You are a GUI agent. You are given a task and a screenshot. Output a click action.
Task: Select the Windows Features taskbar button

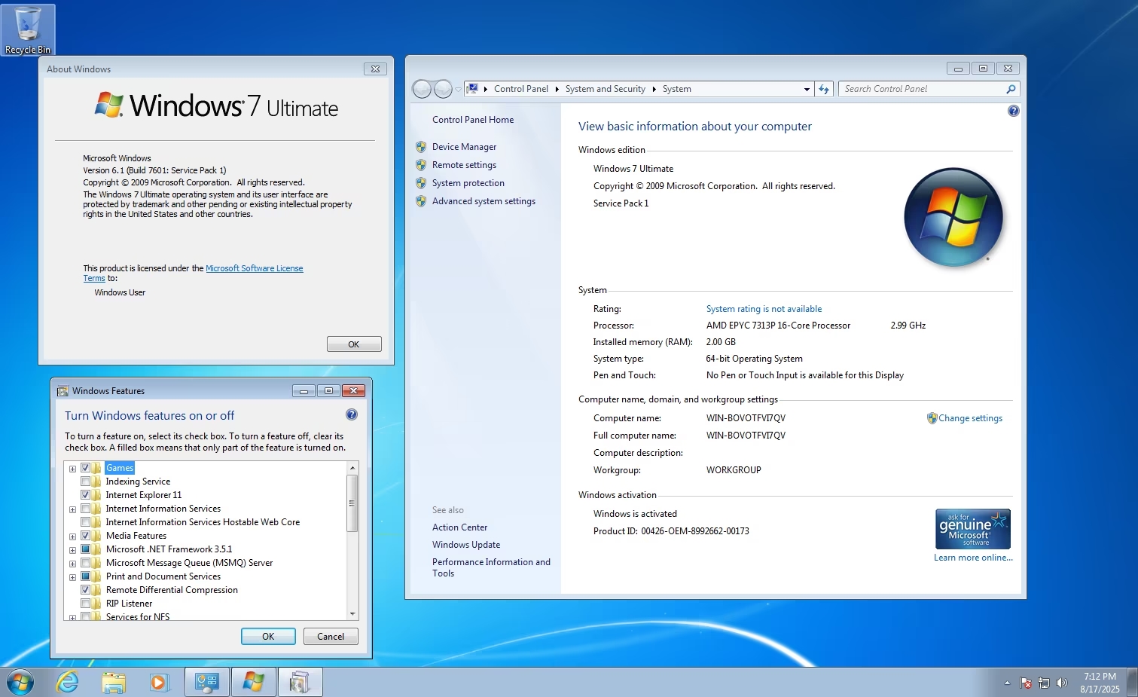point(301,683)
